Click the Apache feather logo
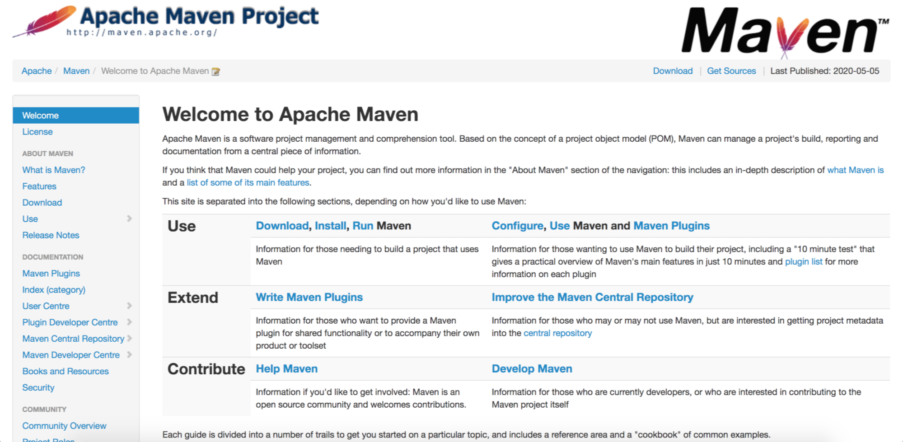 coord(44,21)
